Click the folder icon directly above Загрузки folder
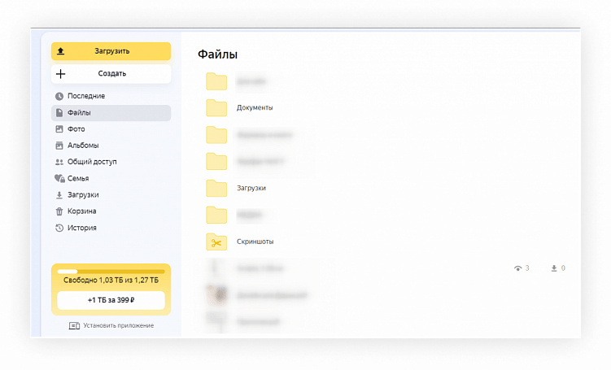Screen dimensions: 611x370 [x=216, y=161]
